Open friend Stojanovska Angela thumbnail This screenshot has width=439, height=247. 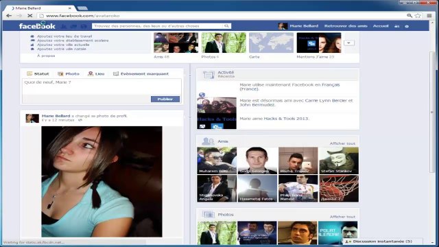pos(217,189)
